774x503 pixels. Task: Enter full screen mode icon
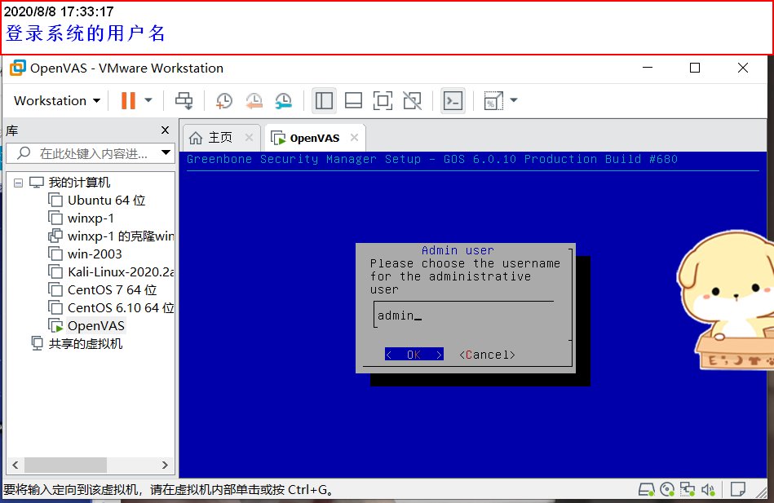(x=383, y=101)
